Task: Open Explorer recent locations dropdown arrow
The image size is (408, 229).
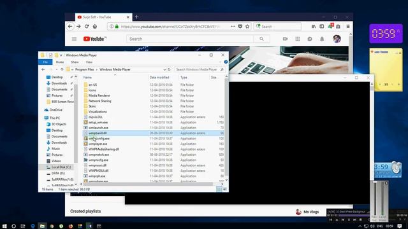Action: [57, 69]
